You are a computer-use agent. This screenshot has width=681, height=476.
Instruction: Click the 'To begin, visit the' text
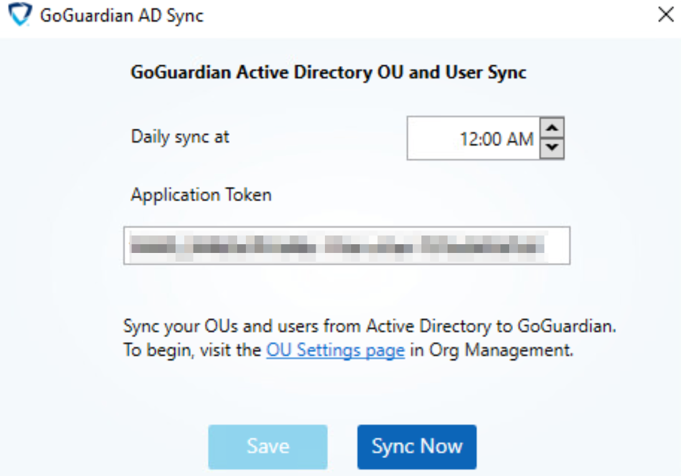pyautogui.click(x=192, y=350)
